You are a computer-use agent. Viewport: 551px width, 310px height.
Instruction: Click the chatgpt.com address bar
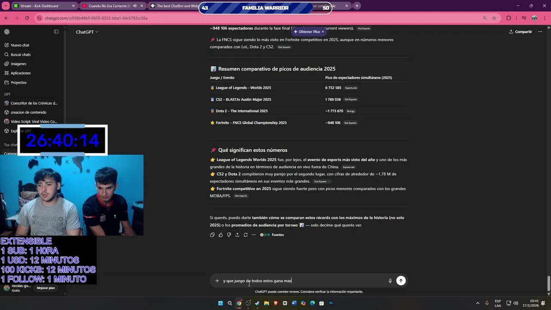tap(258, 18)
